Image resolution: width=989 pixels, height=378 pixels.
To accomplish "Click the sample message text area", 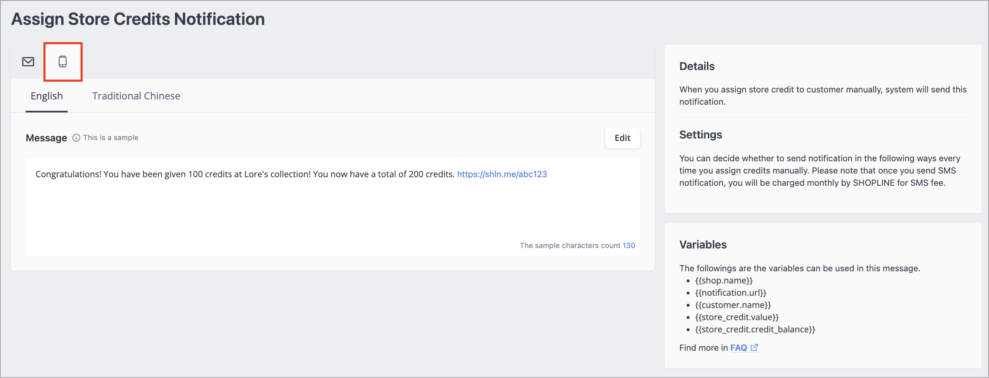I will tap(333, 207).
